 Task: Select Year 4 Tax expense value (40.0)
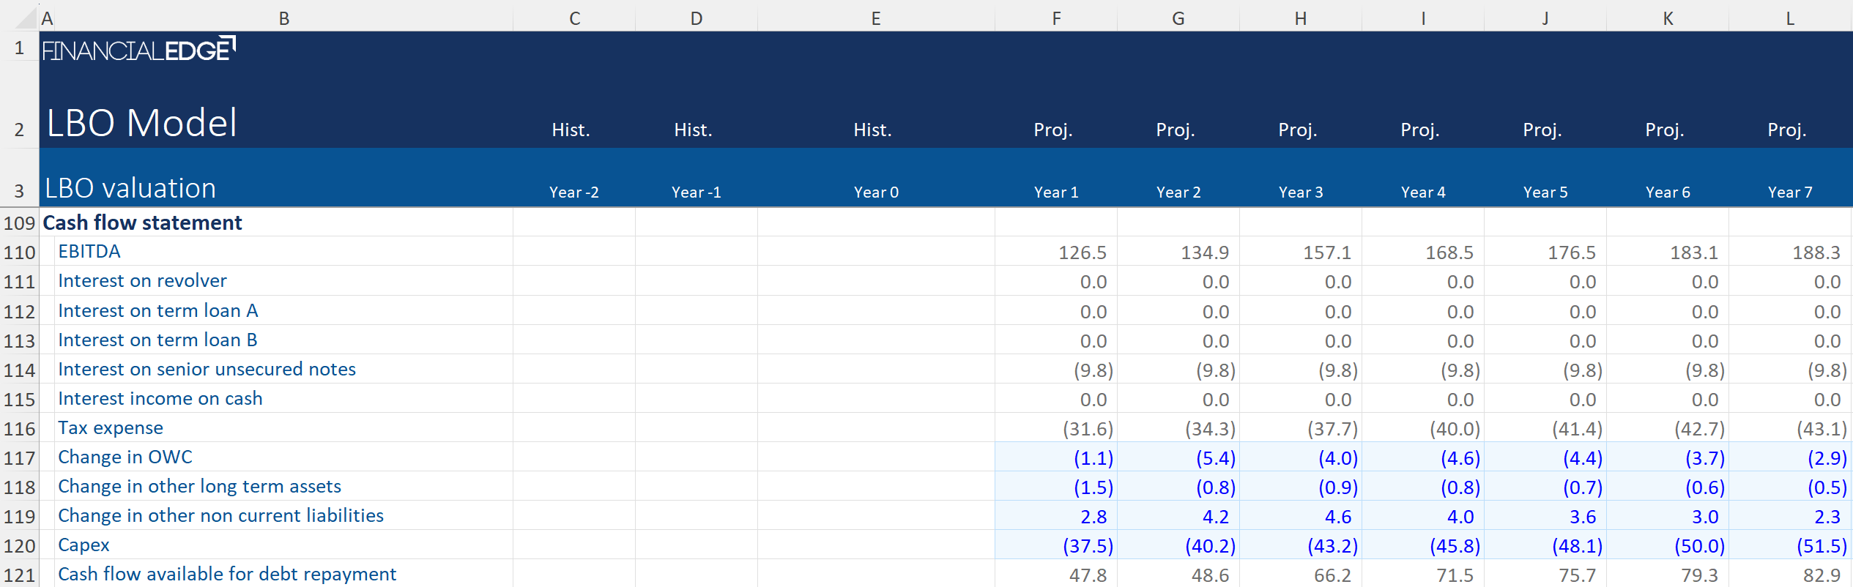[1455, 429]
